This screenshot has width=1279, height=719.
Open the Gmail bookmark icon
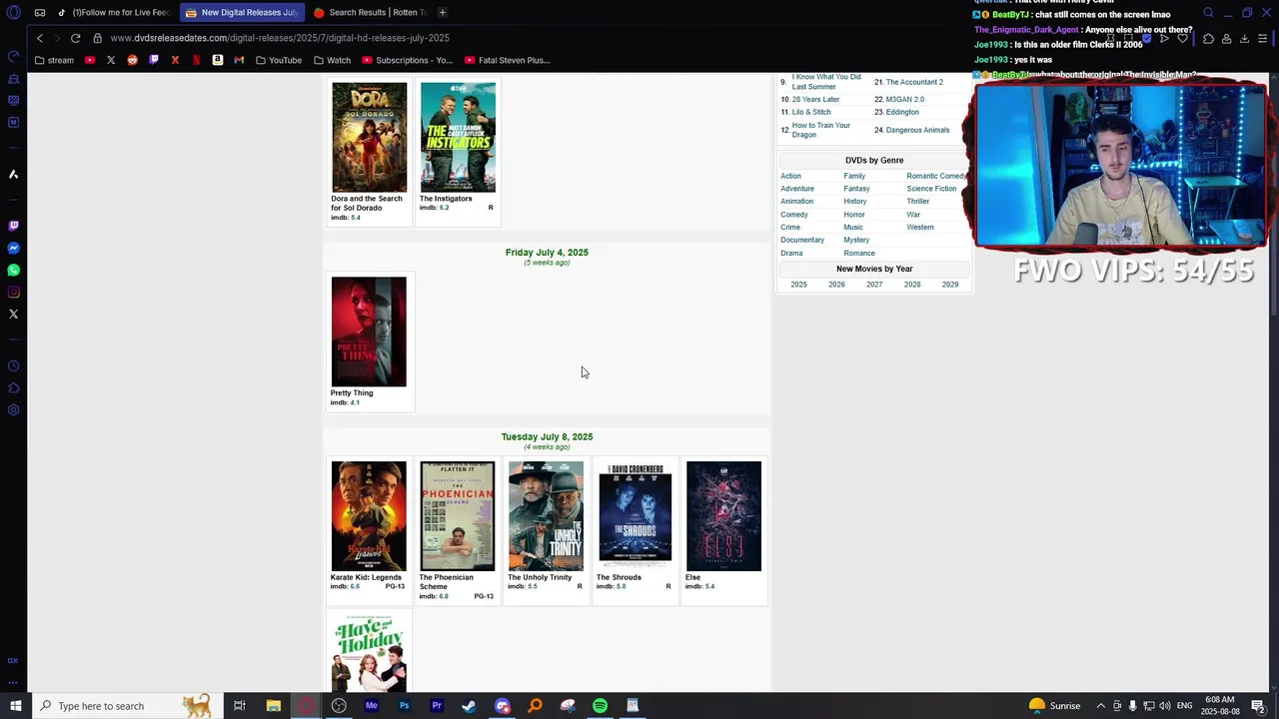pos(239,60)
